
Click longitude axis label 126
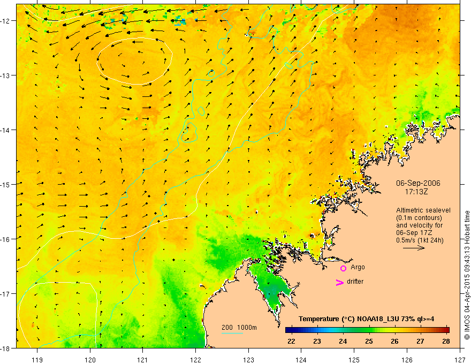(407, 360)
